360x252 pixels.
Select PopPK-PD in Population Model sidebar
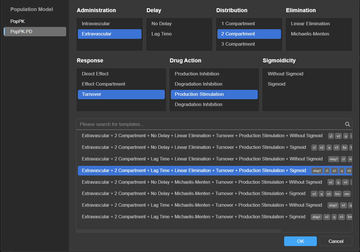35,31
